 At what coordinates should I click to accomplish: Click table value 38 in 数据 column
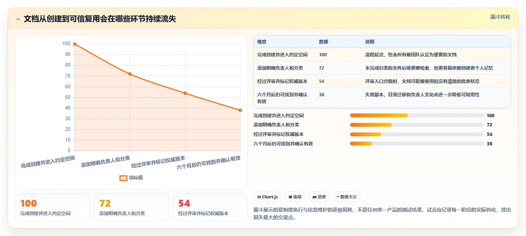coord(321,95)
